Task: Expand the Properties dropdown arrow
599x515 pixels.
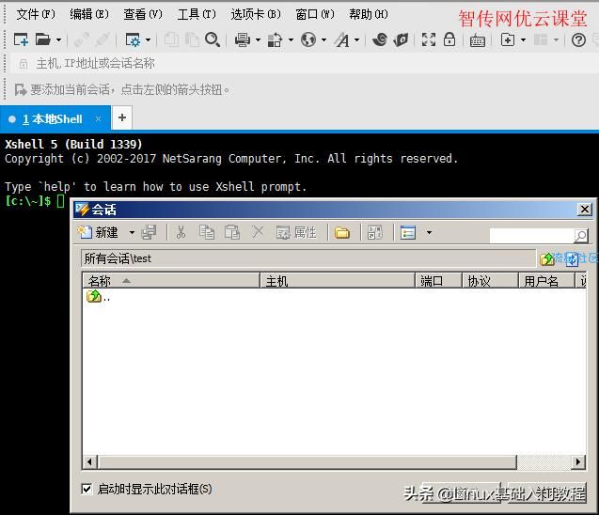Action: (x=148, y=39)
